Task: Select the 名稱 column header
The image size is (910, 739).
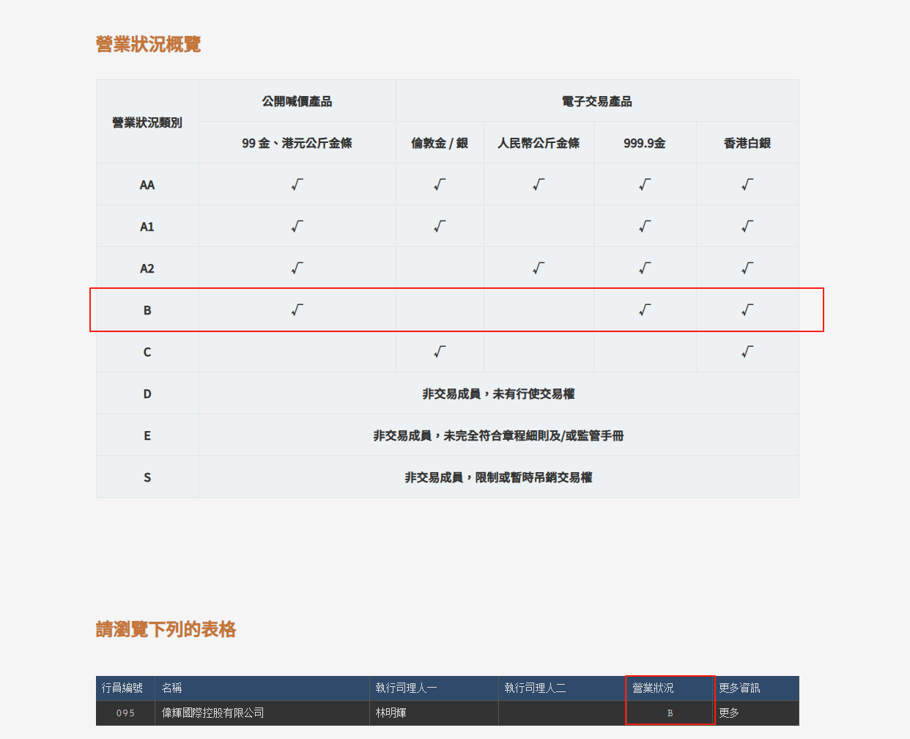Action: 172,688
